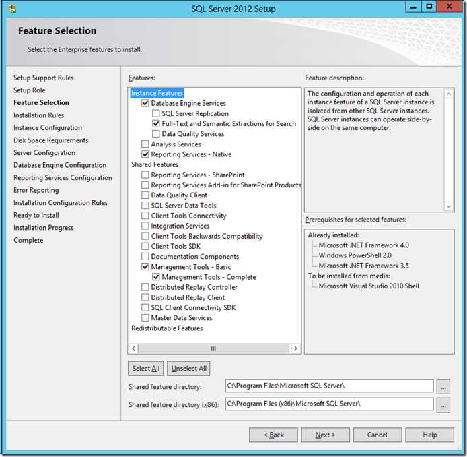The height and width of the screenshot is (457, 467).
Task: Select Redistributable Features tree node
Action: pyautogui.click(x=167, y=328)
